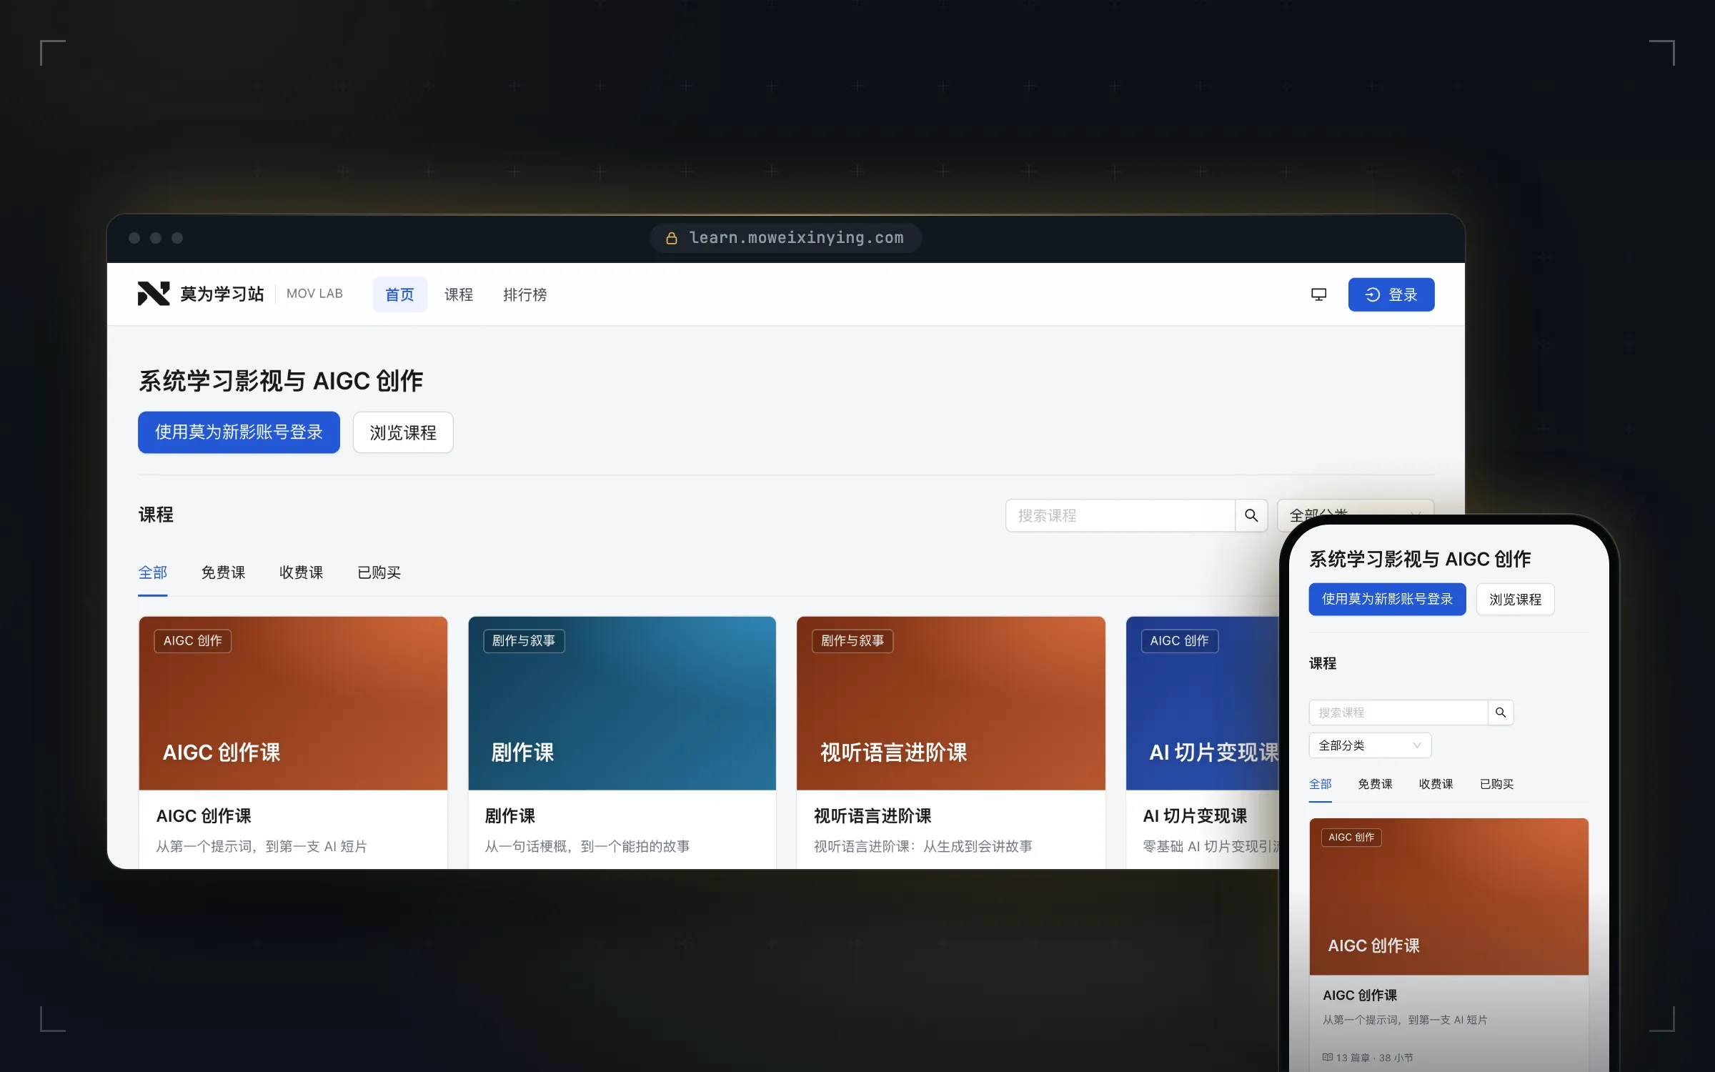Viewport: 1715px width, 1072px height.
Task: Open phone mockup AIGC 创作课 thumbnail
Action: tap(1448, 897)
